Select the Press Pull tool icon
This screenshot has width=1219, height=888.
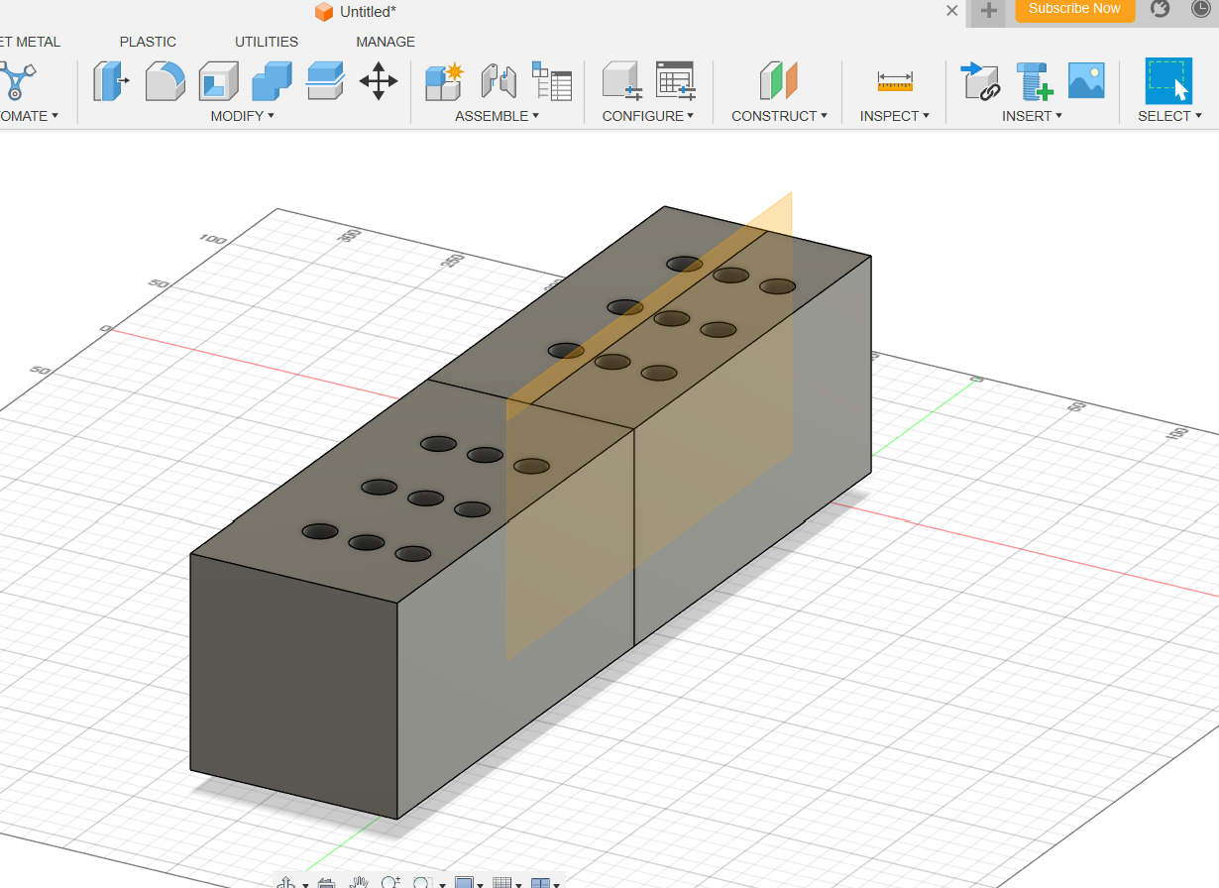pos(111,81)
